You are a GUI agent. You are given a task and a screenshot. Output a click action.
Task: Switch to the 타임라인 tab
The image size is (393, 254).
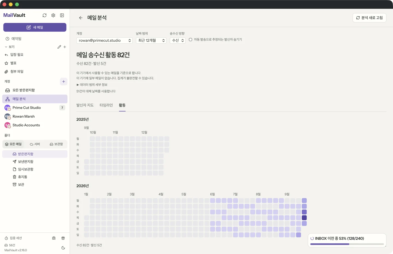106,105
